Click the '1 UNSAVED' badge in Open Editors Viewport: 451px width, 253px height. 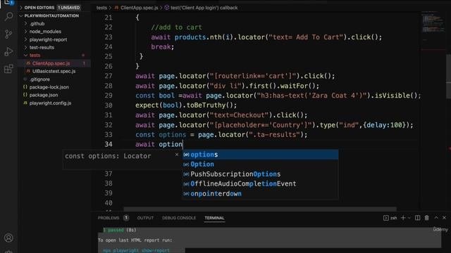[x=69, y=8]
